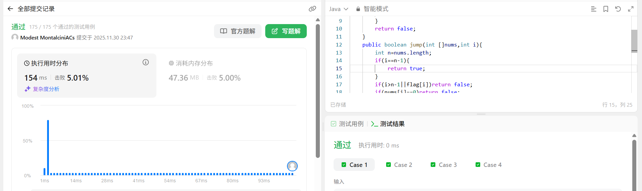
Task: Switch to the 测试用例 tab
Action: coord(347,124)
